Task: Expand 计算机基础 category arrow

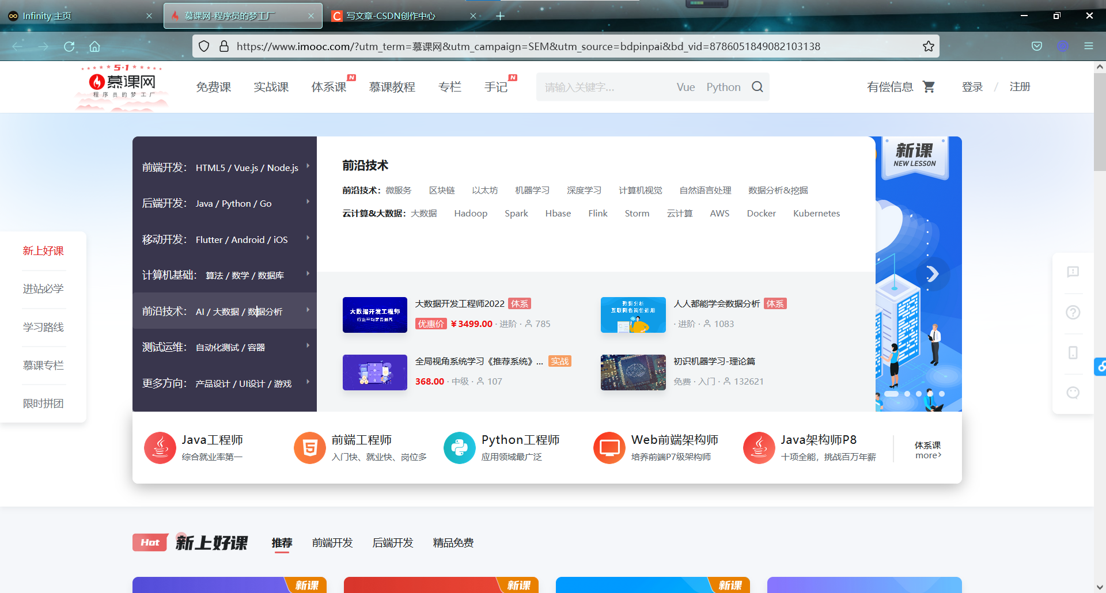Action: coord(308,273)
